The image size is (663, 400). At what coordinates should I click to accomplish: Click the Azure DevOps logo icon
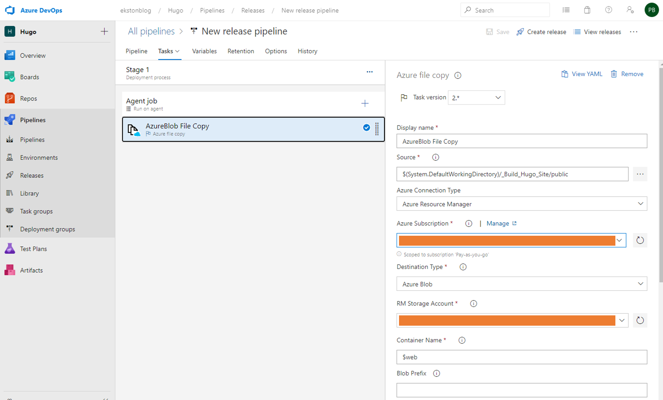click(x=10, y=10)
